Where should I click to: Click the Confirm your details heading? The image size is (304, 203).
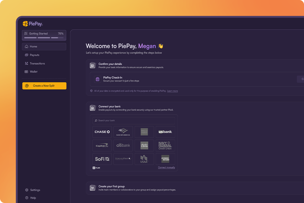(x=110, y=64)
